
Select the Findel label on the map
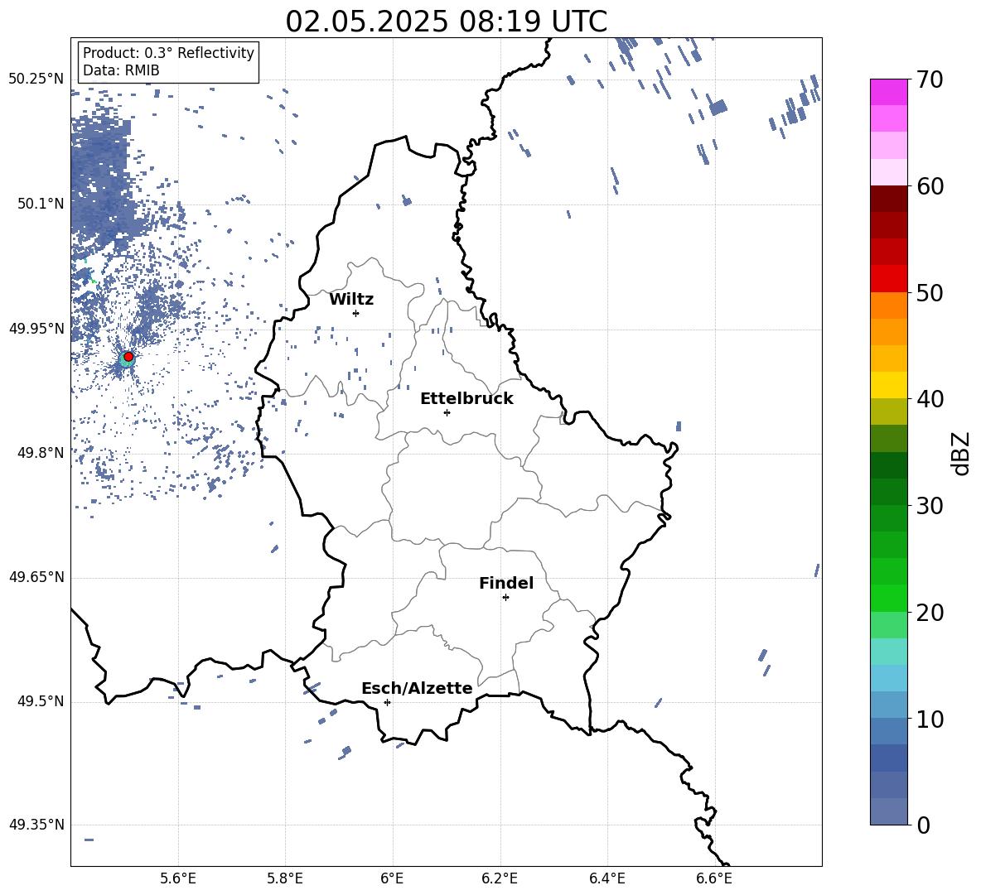coord(506,583)
